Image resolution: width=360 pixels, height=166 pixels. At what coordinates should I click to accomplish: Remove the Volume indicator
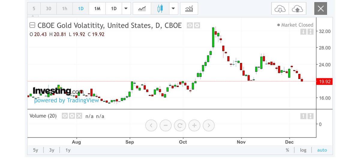tap(79, 116)
